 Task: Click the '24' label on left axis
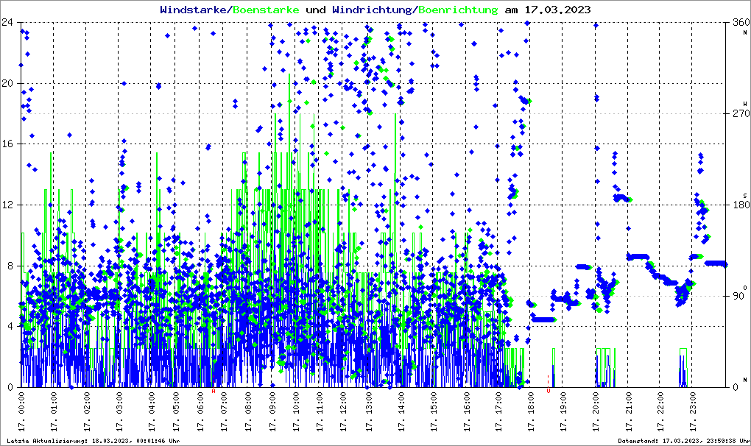[7, 23]
